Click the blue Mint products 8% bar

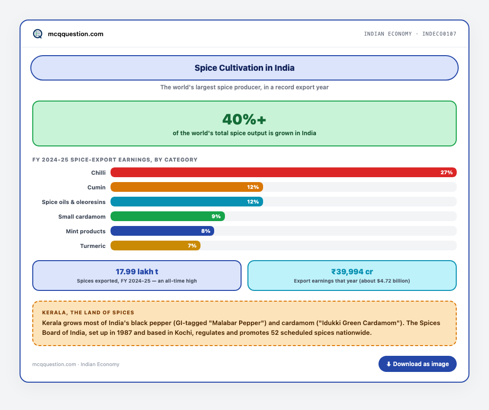[162, 231]
